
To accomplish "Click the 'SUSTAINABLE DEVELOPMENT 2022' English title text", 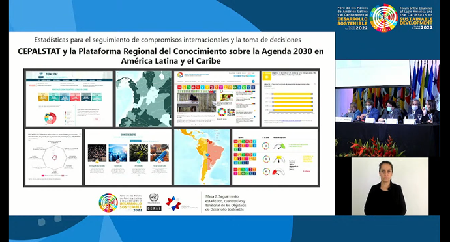I will 416,23.
